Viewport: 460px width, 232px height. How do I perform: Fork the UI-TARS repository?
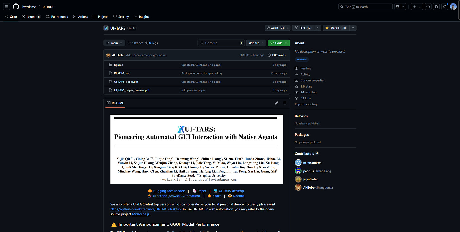click(x=303, y=28)
